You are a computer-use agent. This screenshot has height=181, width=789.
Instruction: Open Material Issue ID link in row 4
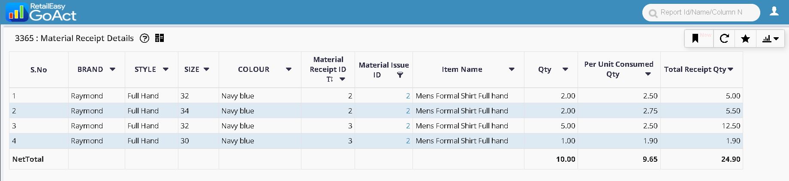pos(408,141)
